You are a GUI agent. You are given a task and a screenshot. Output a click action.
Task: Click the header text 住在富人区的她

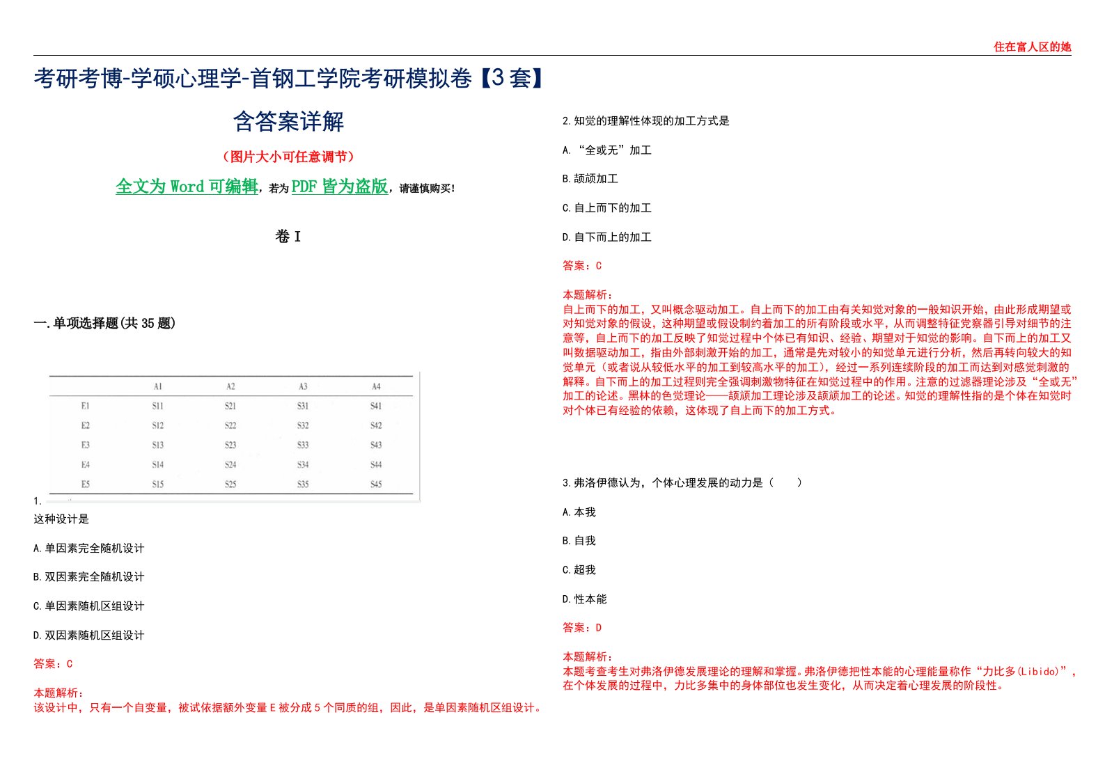point(1032,47)
